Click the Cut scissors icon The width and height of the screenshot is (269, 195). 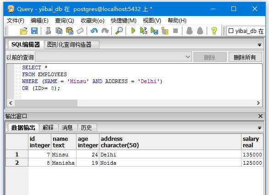(49, 31)
